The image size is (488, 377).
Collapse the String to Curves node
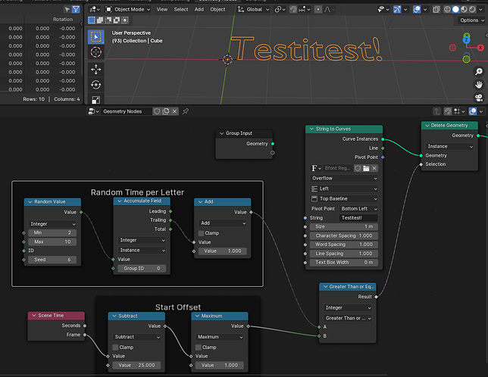(311, 129)
